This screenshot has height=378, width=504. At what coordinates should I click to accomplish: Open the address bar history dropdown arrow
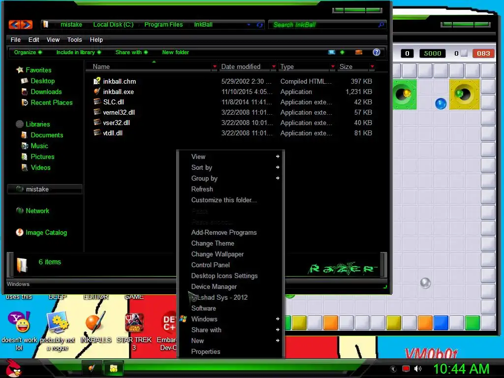point(249,25)
